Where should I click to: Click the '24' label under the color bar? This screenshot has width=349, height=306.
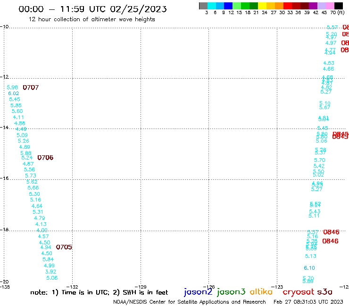[265, 13]
